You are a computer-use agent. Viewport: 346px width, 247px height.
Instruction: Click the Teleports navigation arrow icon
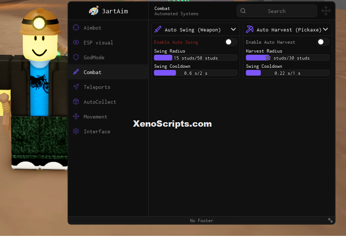coord(76,87)
